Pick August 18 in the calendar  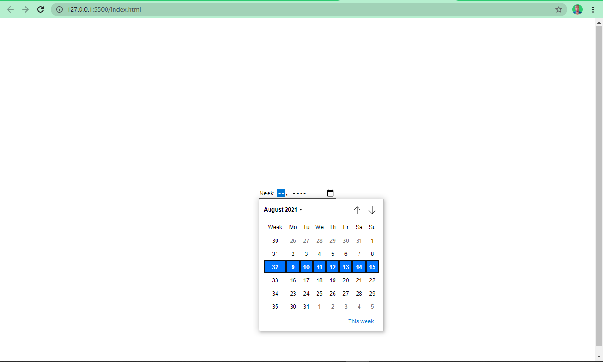319,280
